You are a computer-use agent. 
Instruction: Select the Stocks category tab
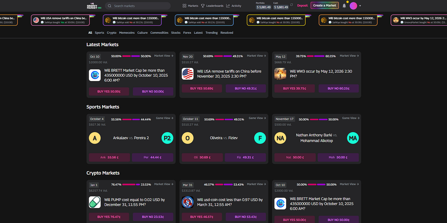pos(176,33)
